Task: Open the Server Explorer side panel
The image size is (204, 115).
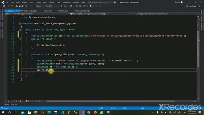Action: pyautogui.click(x=2, y=15)
